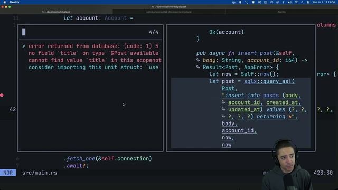Click 'let now = Self::now();' line

244,74
